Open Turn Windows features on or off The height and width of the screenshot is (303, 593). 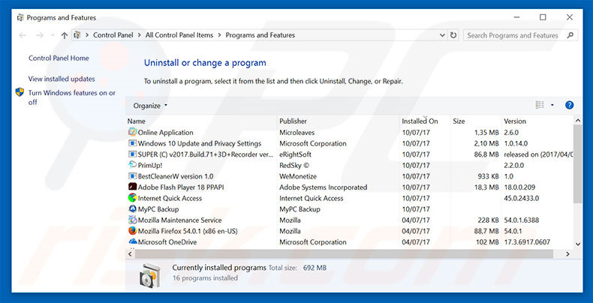click(72, 97)
